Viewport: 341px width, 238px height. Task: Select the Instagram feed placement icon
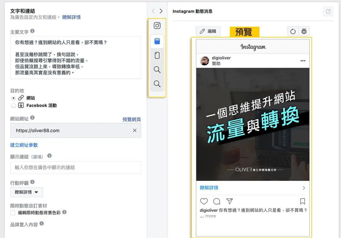(157, 26)
